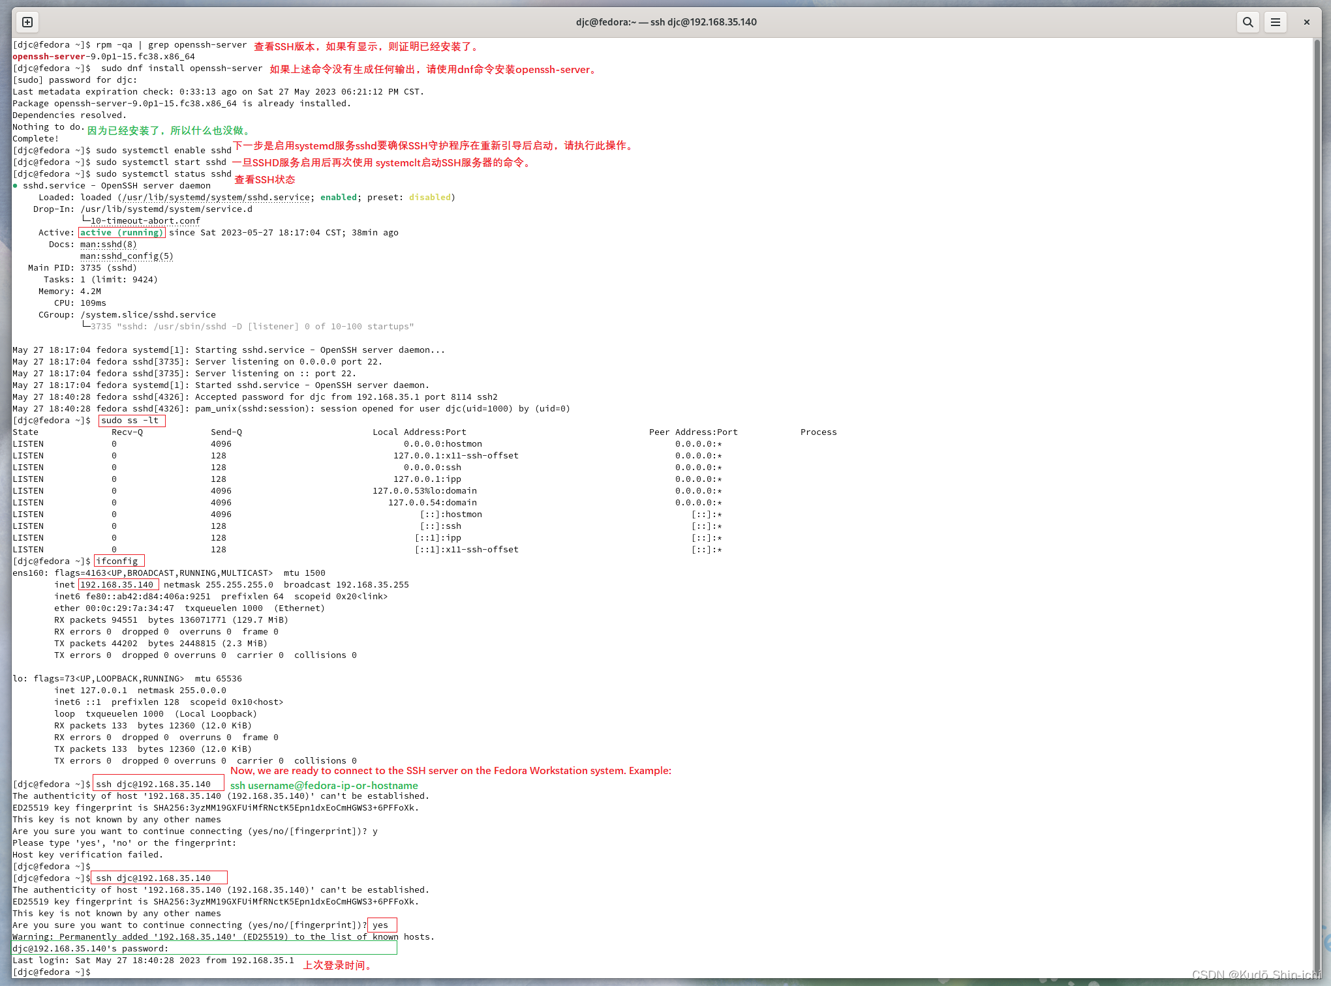Click '10-timeout-abort.conf' drop-in file name
Screen dimensions: 1331x986
[145, 221]
